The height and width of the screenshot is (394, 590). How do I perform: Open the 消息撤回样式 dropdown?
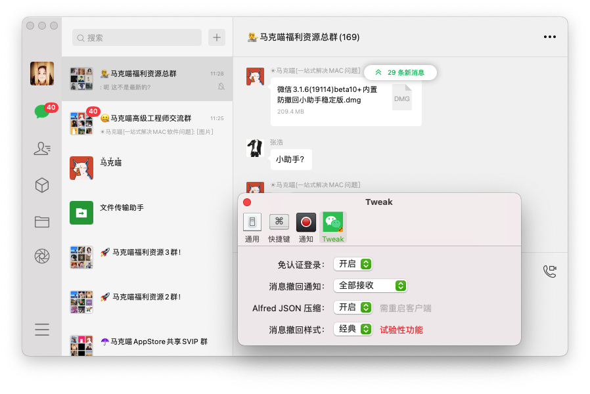[353, 330]
